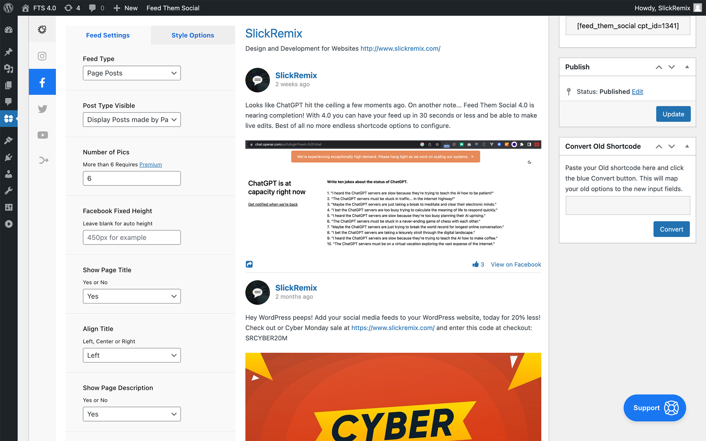Screen dimensions: 706x441
Task: Click the play-circle icon in sidebar
Action: pyautogui.click(x=8, y=224)
